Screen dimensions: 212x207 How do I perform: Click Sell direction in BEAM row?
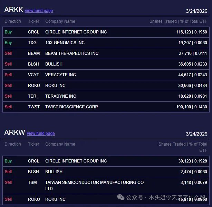pos(8,53)
